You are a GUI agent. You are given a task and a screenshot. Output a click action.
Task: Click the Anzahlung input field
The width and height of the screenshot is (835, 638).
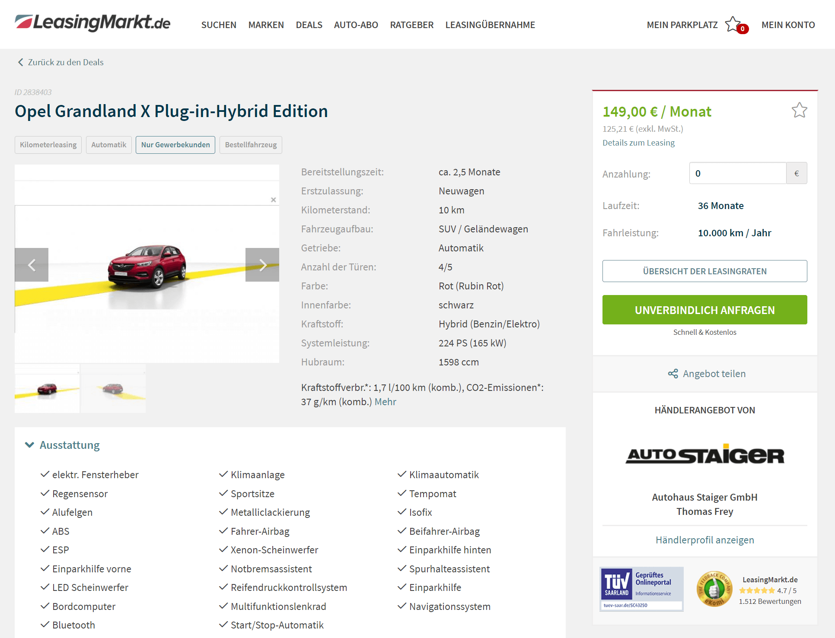(737, 173)
